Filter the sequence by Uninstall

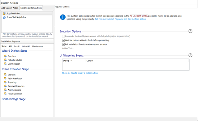pyautogui.click(x=26, y=46)
